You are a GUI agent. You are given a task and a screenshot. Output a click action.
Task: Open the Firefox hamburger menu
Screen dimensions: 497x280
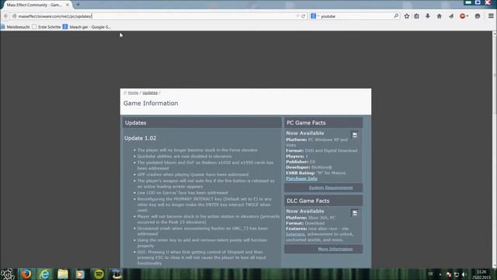pos(491,16)
